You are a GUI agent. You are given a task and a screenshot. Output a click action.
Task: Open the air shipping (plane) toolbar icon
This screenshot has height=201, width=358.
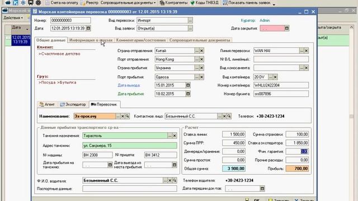click(15, 3)
